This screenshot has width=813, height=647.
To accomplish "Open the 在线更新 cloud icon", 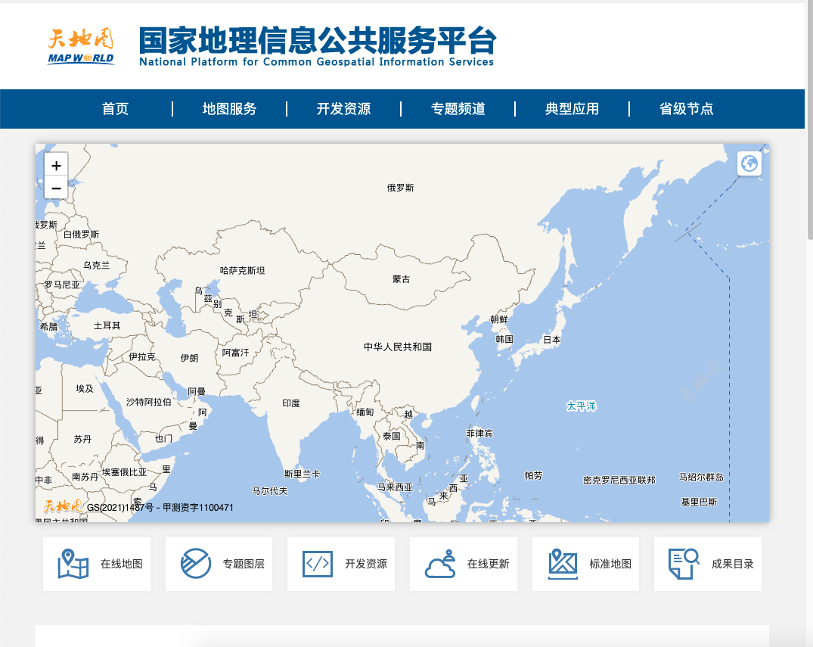I will point(440,565).
